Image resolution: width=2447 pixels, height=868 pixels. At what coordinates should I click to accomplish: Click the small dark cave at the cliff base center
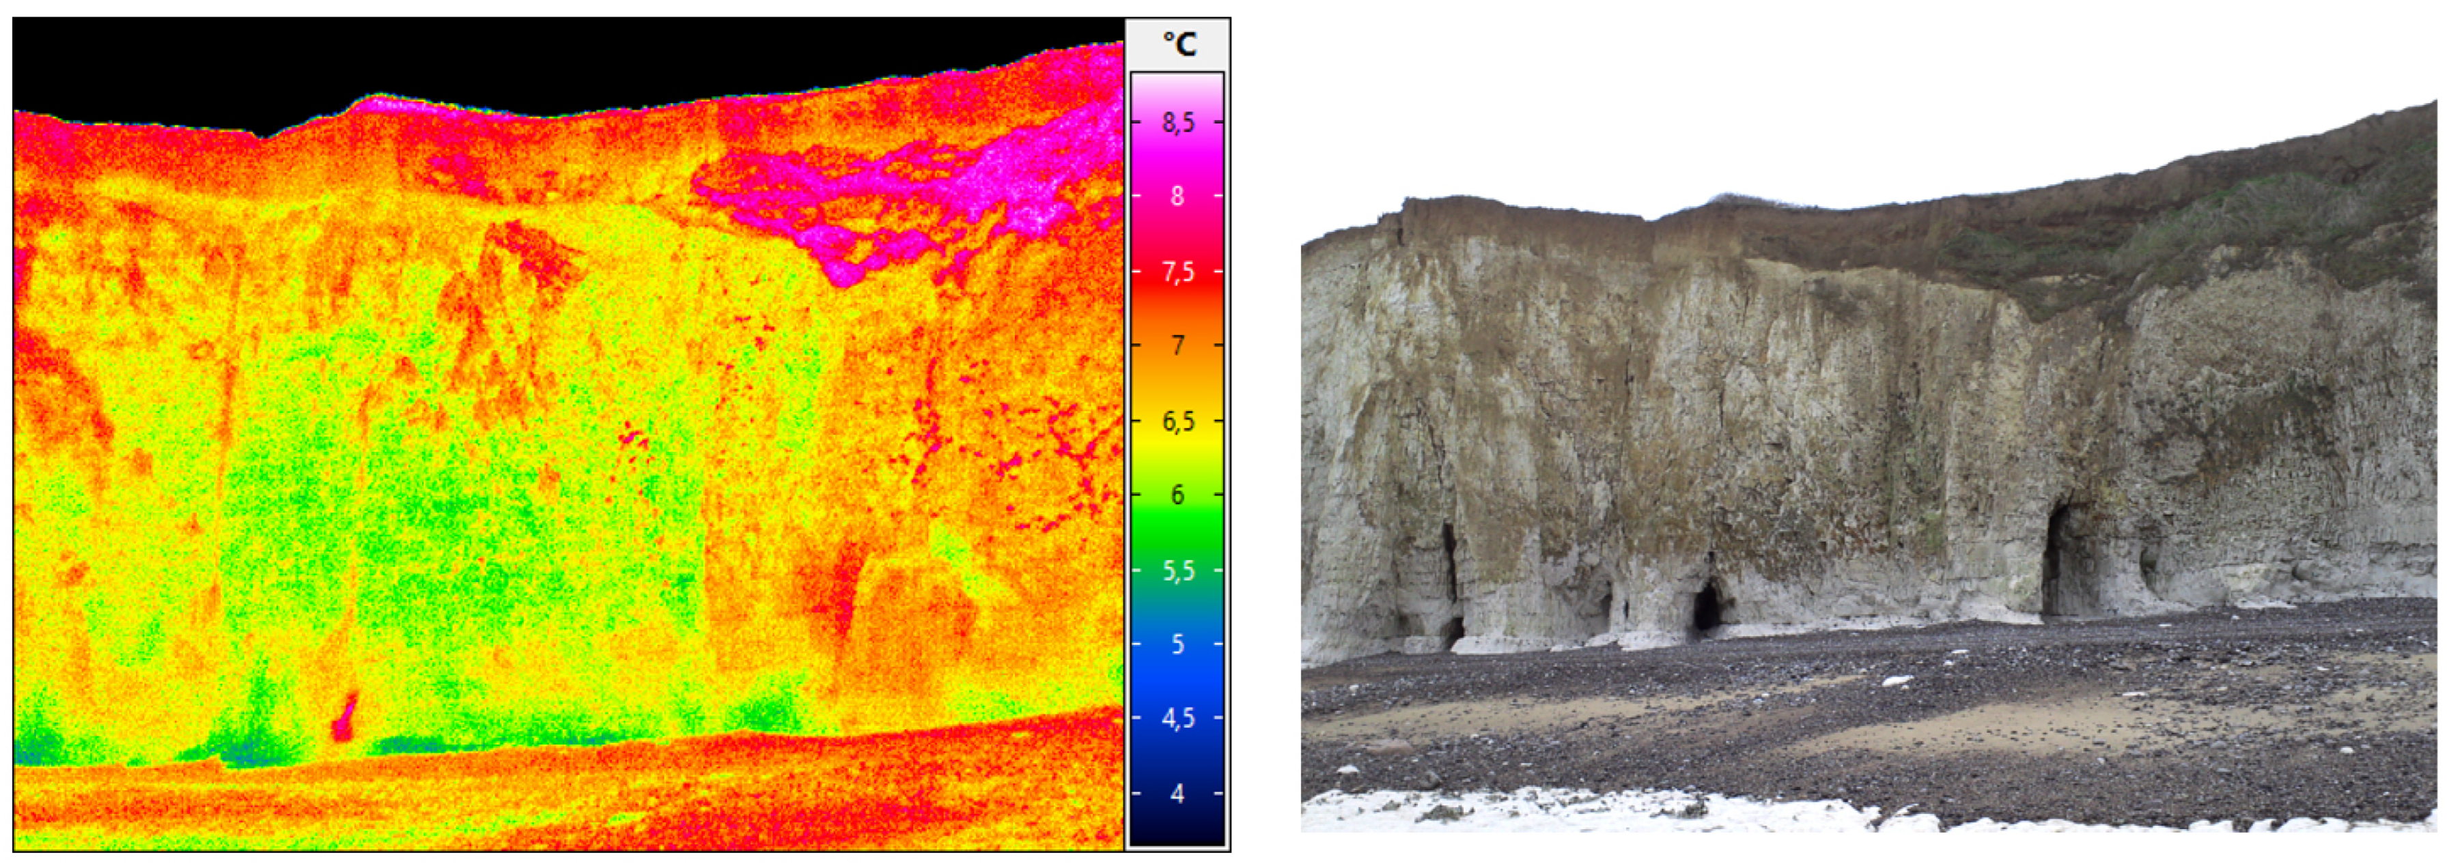1707,607
